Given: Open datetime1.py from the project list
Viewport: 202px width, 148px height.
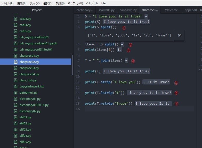Looking at the screenshot, I should (28, 93).
